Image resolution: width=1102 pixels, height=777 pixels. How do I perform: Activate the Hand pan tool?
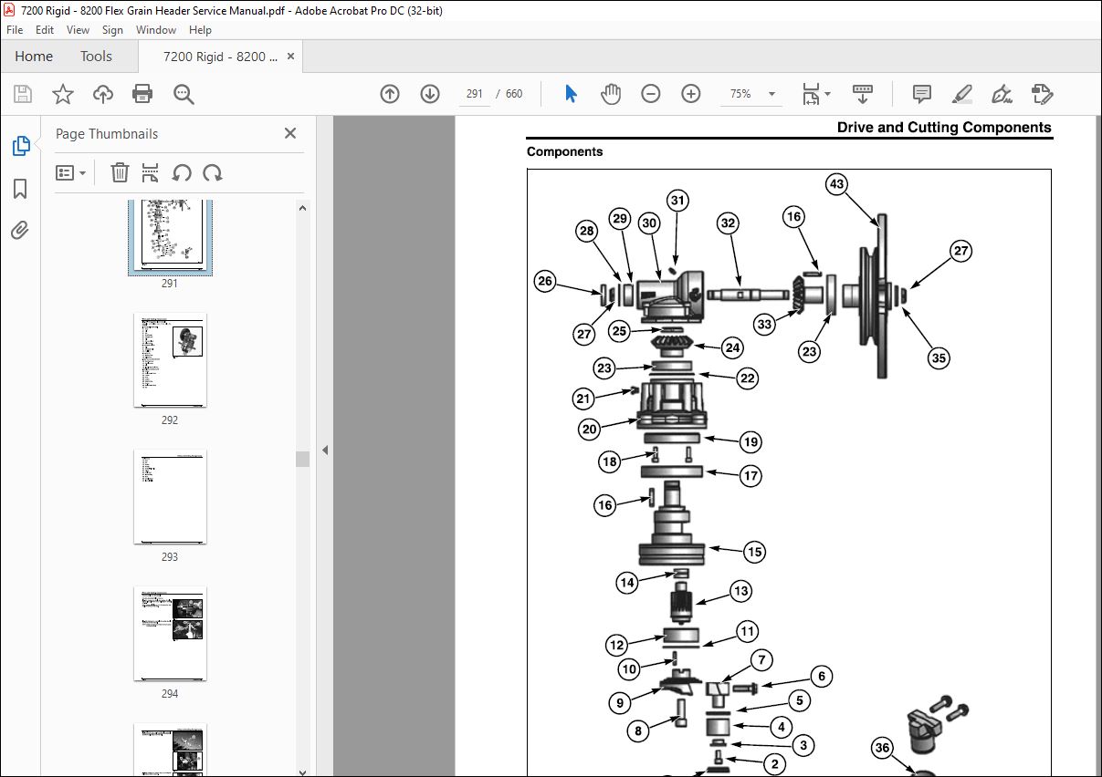pyautogui.click(x=611, y=94)
